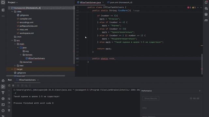Collapse the src folder
Viewport: 209px width, 117px height.
click(12, 40)
